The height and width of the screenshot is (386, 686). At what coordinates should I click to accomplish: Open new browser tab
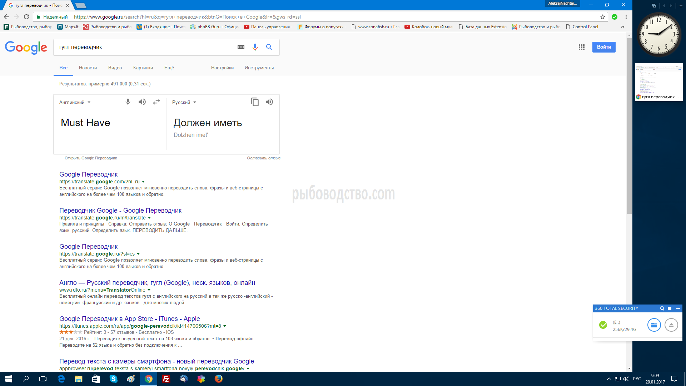(x=81, y=5)
